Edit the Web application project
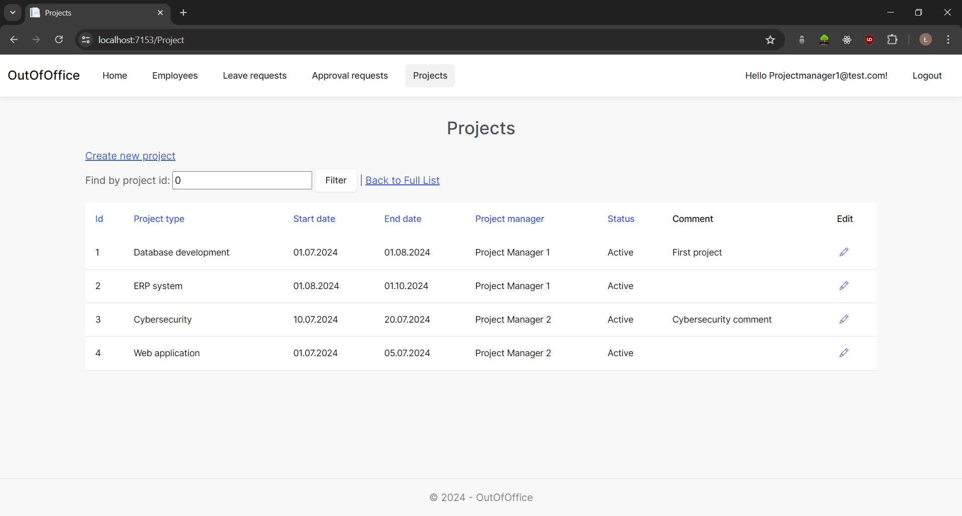The image size is (962, 516). 844,353
